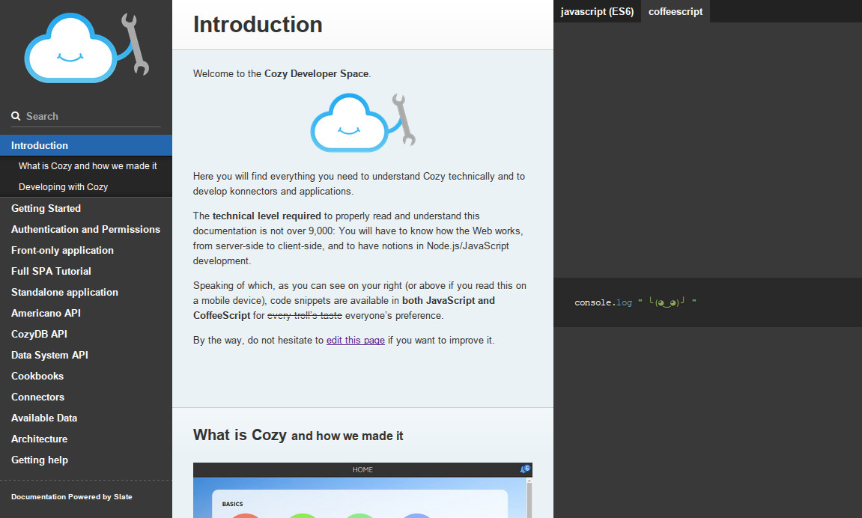Image resolution: width=862 pixels, height=518 pixels.
Task: Click the 'Introduction' page heading
Action: tap(258, 25)
